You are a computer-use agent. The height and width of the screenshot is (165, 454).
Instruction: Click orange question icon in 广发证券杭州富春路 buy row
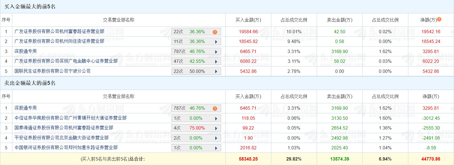click(215, 32)
